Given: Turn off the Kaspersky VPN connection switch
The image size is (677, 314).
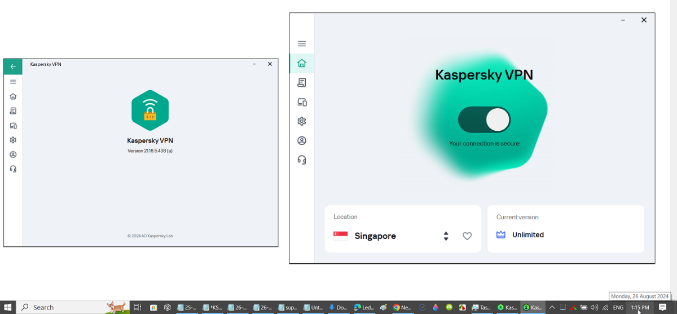Looking at the screenshot, I should [x=484, y=120].
